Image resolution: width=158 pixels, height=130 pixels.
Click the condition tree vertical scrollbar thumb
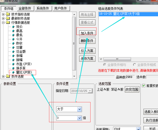pyautogui.click(x=74, y=44)
